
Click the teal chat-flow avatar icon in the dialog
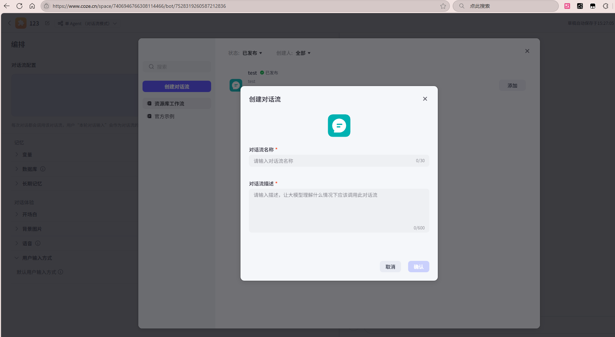(339, 126)
